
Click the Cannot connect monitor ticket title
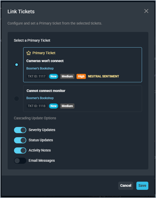coord(46,91)
